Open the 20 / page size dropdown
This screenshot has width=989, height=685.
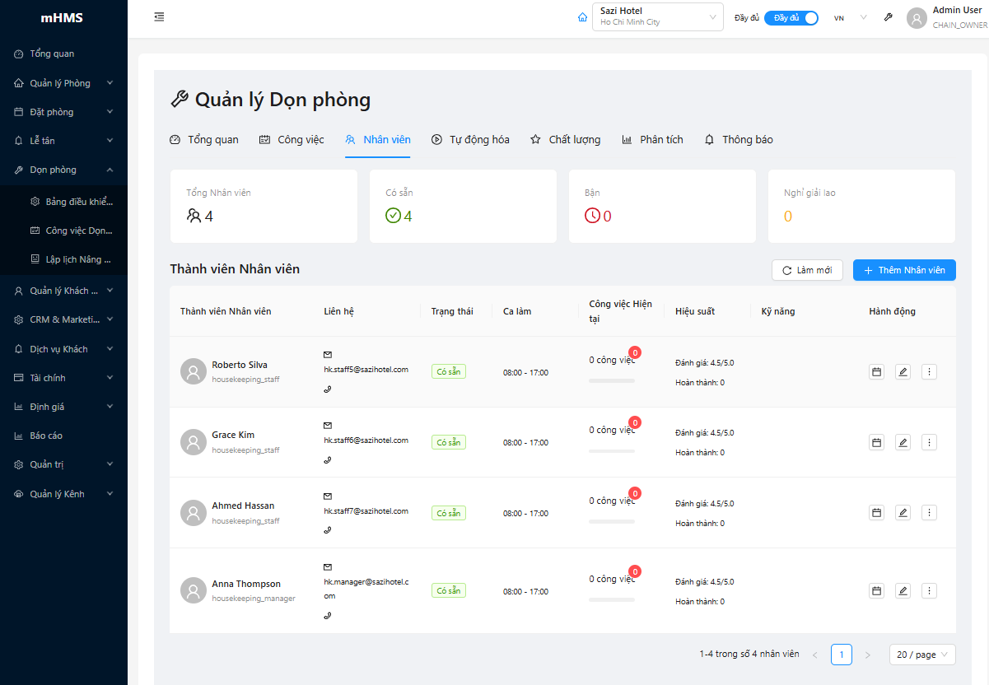(x=921, y=655)
